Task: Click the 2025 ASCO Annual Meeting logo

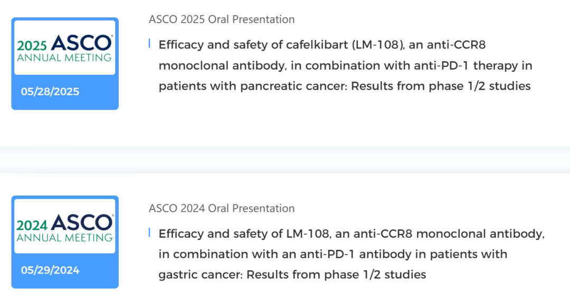Action: (64, 48)
